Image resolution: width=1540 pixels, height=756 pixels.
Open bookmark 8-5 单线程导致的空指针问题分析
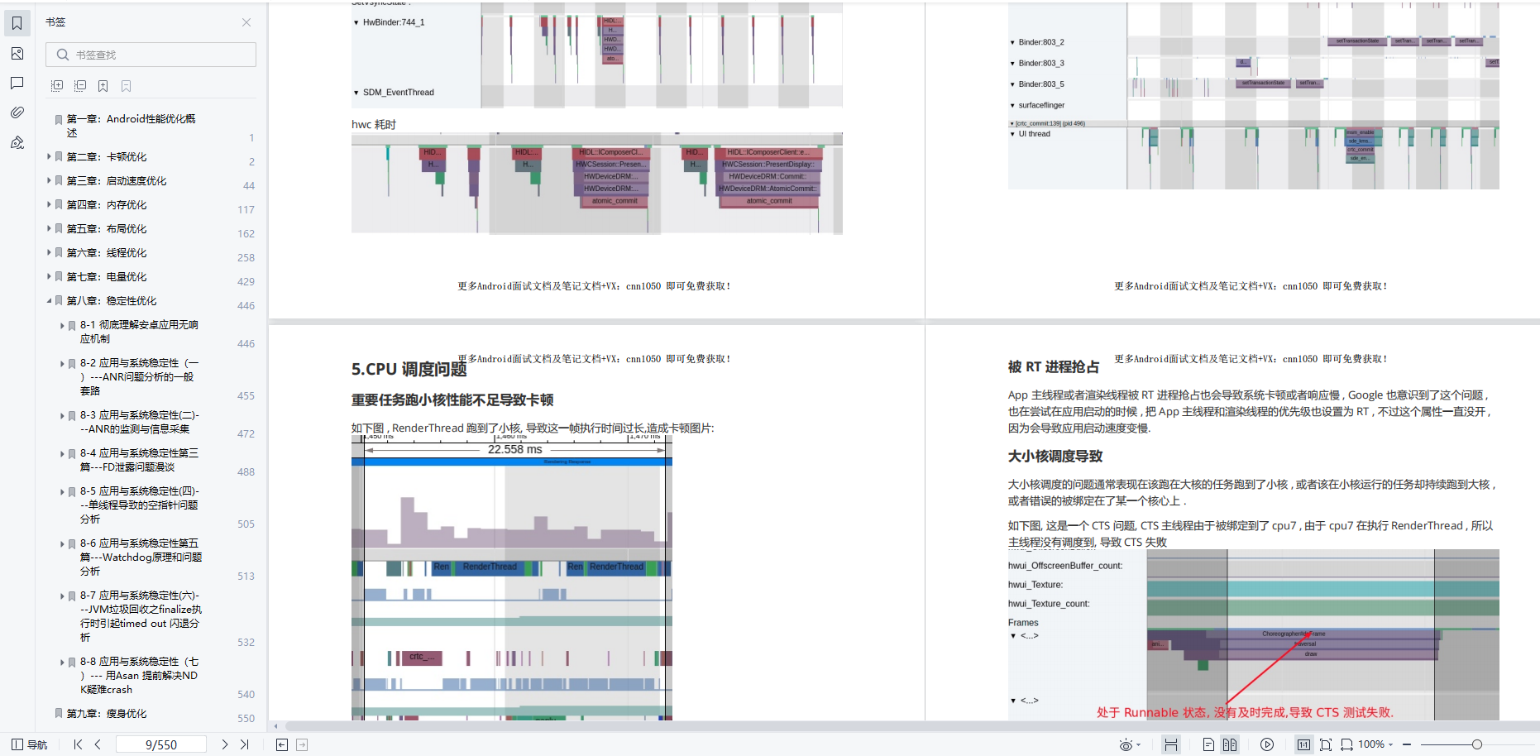[x=139, y=505]
